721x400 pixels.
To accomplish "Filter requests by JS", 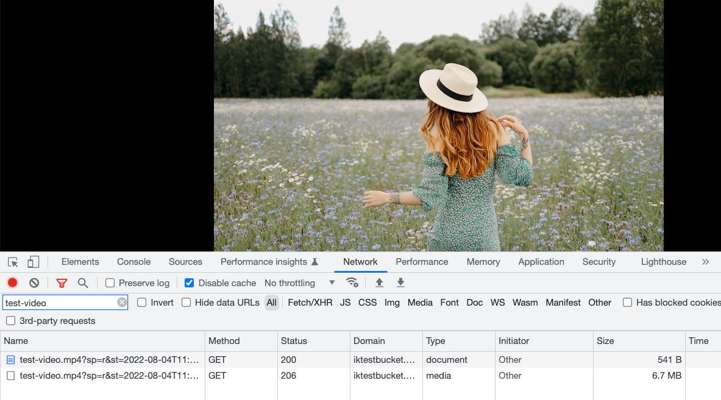I will coord(346,303).
